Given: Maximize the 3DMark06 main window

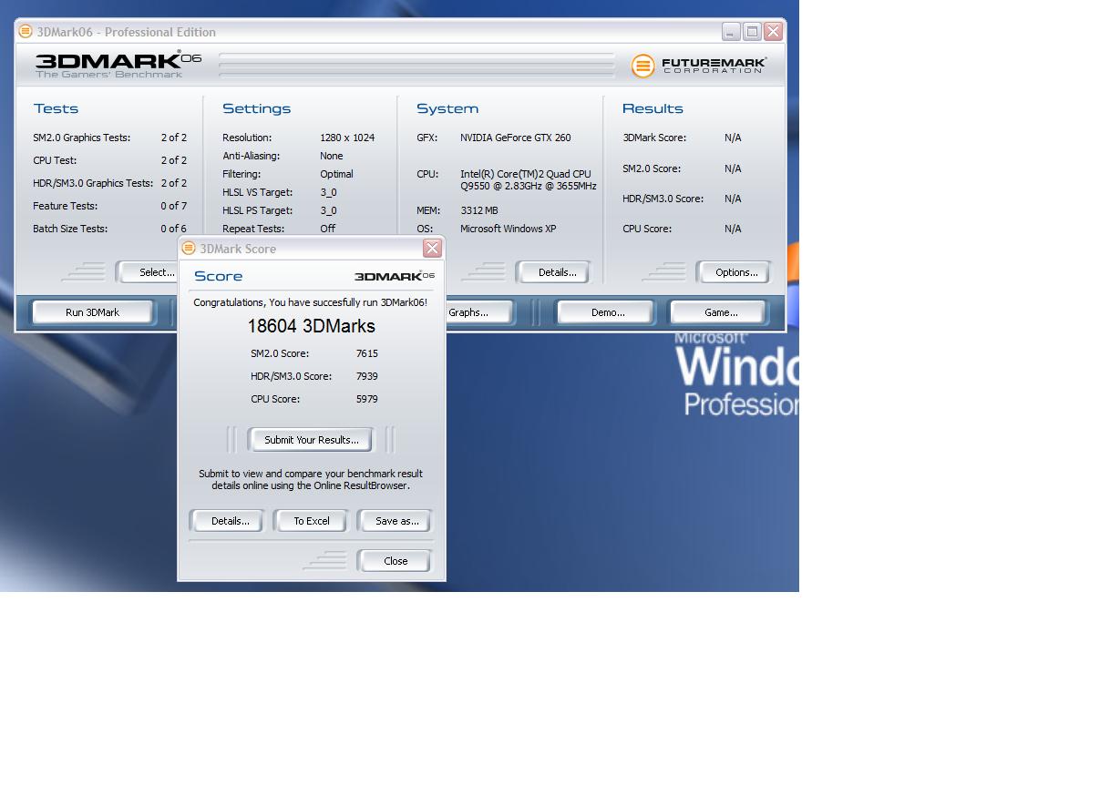Looking at the screenshot, I should pyautogui.click(x=752, y=32).
